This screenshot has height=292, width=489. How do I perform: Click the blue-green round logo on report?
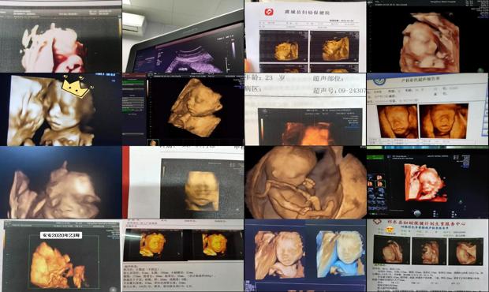point(378,80)
